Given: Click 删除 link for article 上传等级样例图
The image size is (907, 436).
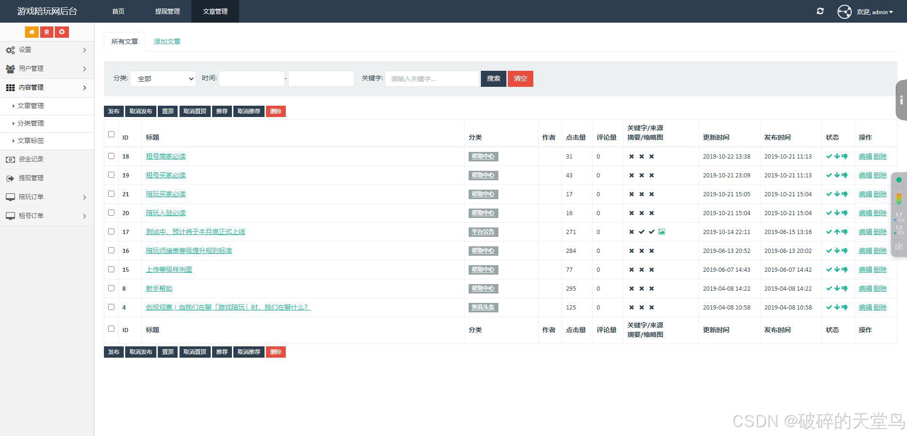Looking at the screenshot, I should point(880,269).
